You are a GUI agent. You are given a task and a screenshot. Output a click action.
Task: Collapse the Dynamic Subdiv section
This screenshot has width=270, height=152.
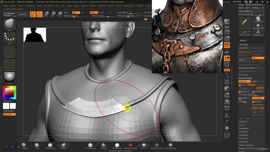pos(246,78)
